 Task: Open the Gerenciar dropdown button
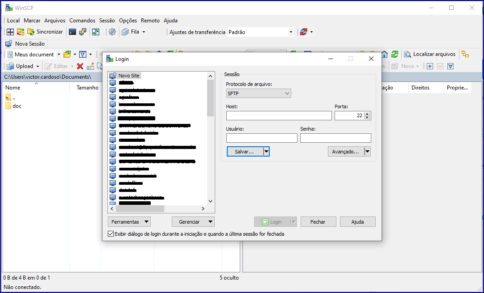pos(193,222)
